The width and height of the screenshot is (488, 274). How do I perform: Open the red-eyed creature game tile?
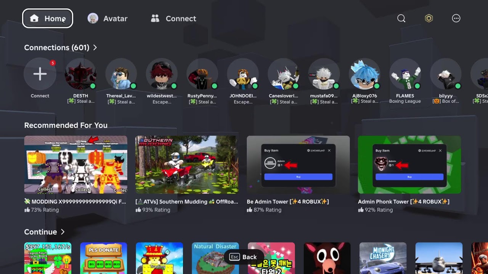pos(327,258)
